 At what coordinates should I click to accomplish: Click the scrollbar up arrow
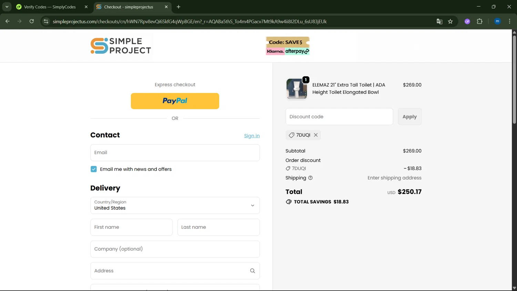(x=514, y=32)
